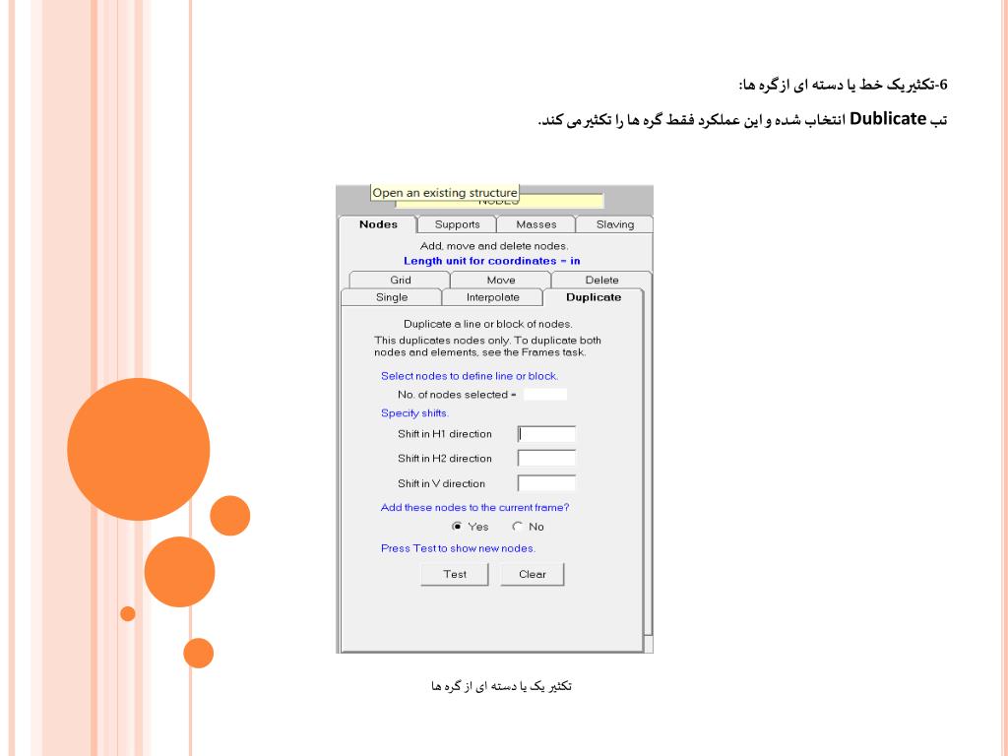Click the Shift in H1 direction field
This screenshot has height=756, width=1008.
546,434
